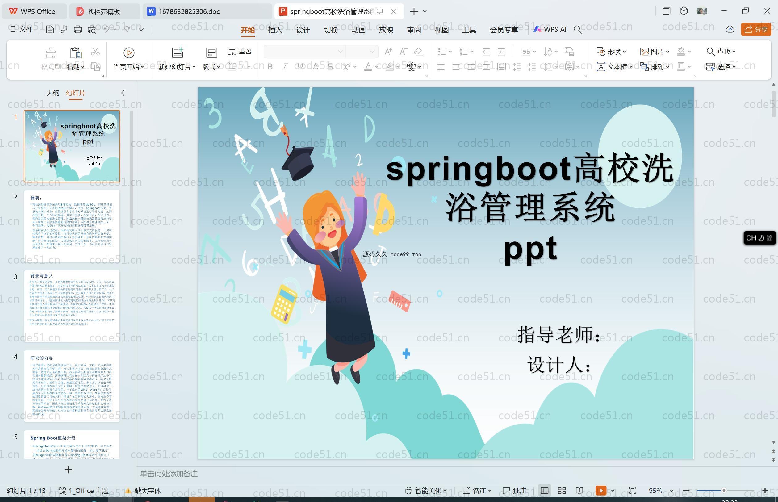The width and height of the screenshot is (778, 502).
Task: Click the Redo arrow icon
Action: pyautogui.click(x=127, y=29)
